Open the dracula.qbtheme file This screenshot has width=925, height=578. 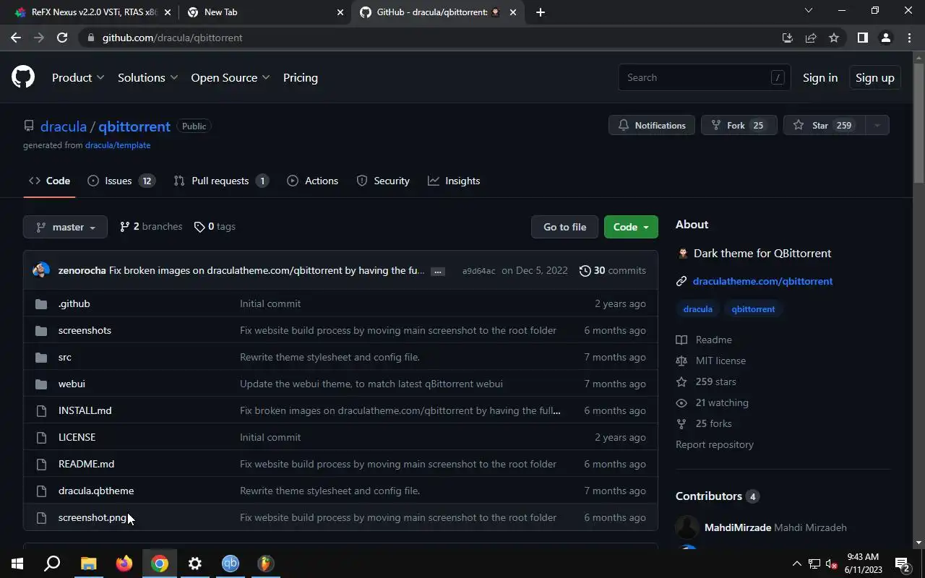(x=96, y=491)
